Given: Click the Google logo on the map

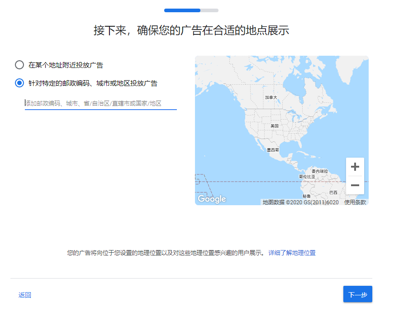Looking at the screenshot, I should [212, 199].
